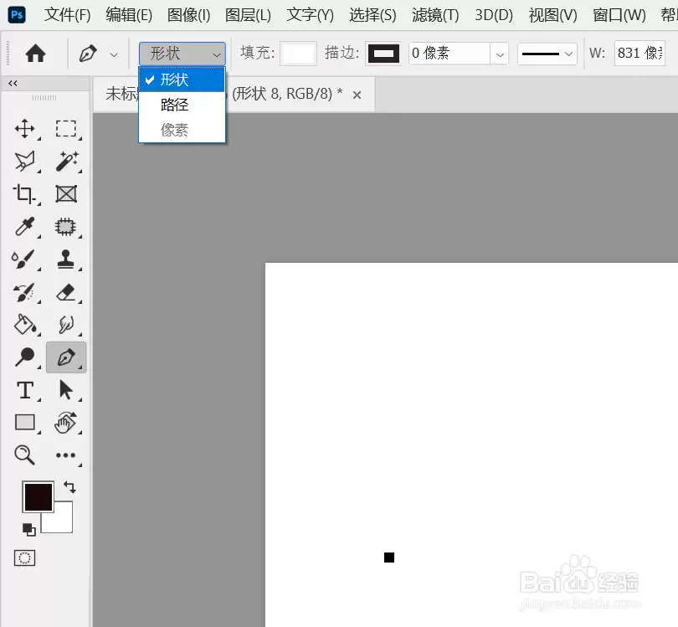This screenshot has width=678, height=627.
Task: Select the Brush tool
Action: pyautogui.click(x=23, y=260)
